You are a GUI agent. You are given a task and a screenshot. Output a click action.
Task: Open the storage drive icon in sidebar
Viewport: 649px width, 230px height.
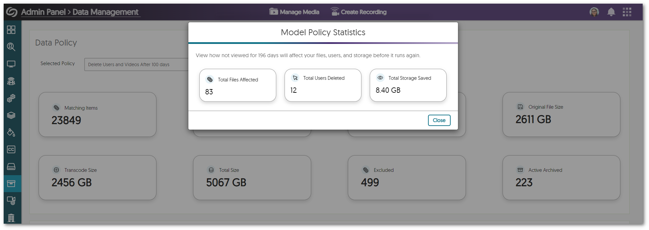[x=12, y=167]
